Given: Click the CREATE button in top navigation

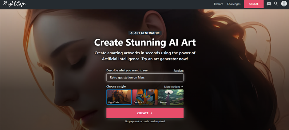Looking at the screenshot, I should tap(254, 4).
